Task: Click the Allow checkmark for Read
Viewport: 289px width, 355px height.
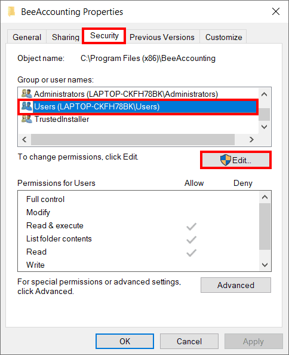Action: (x=191, y=252)
